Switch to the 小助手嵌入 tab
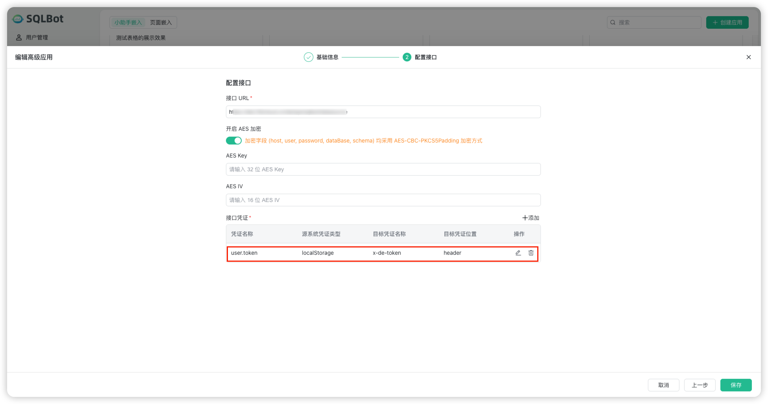 pyautogui.click(x=128, y=22)
